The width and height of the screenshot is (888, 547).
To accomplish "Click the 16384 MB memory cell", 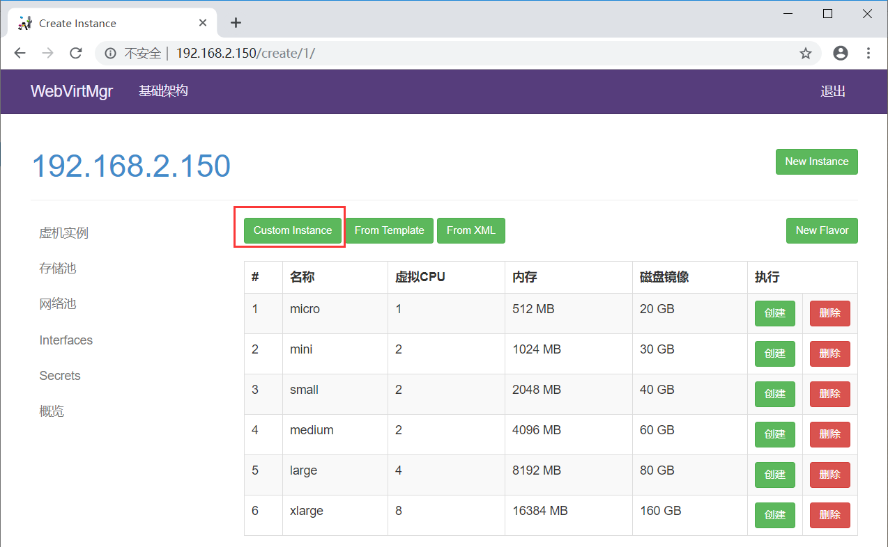I will [569, 515].
